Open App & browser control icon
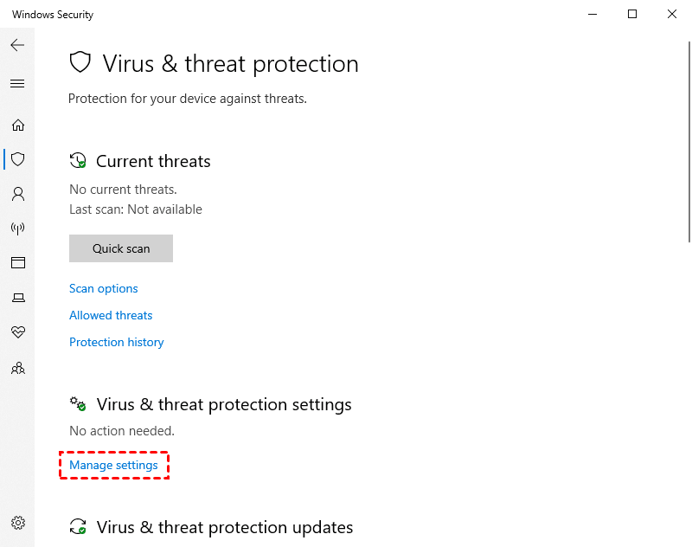 tap(17, 263)
